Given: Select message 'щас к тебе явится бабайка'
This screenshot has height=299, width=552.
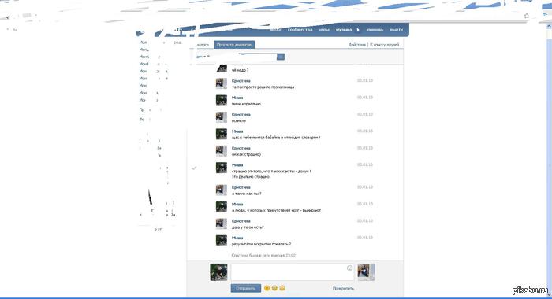Looking at the screenshot, I should 276,138.
